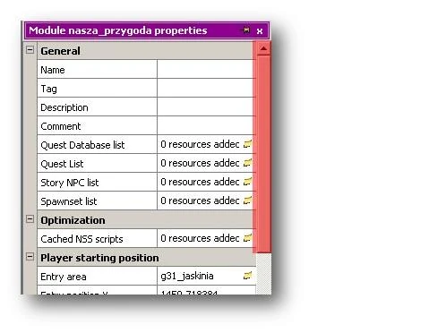Click the scrollbar up arrow
429x333 pixels.
(x=263, y=48)
